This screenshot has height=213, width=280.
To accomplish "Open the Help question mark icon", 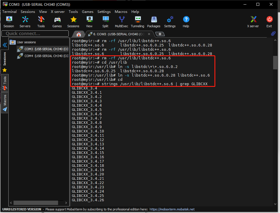I will (186, 22).
